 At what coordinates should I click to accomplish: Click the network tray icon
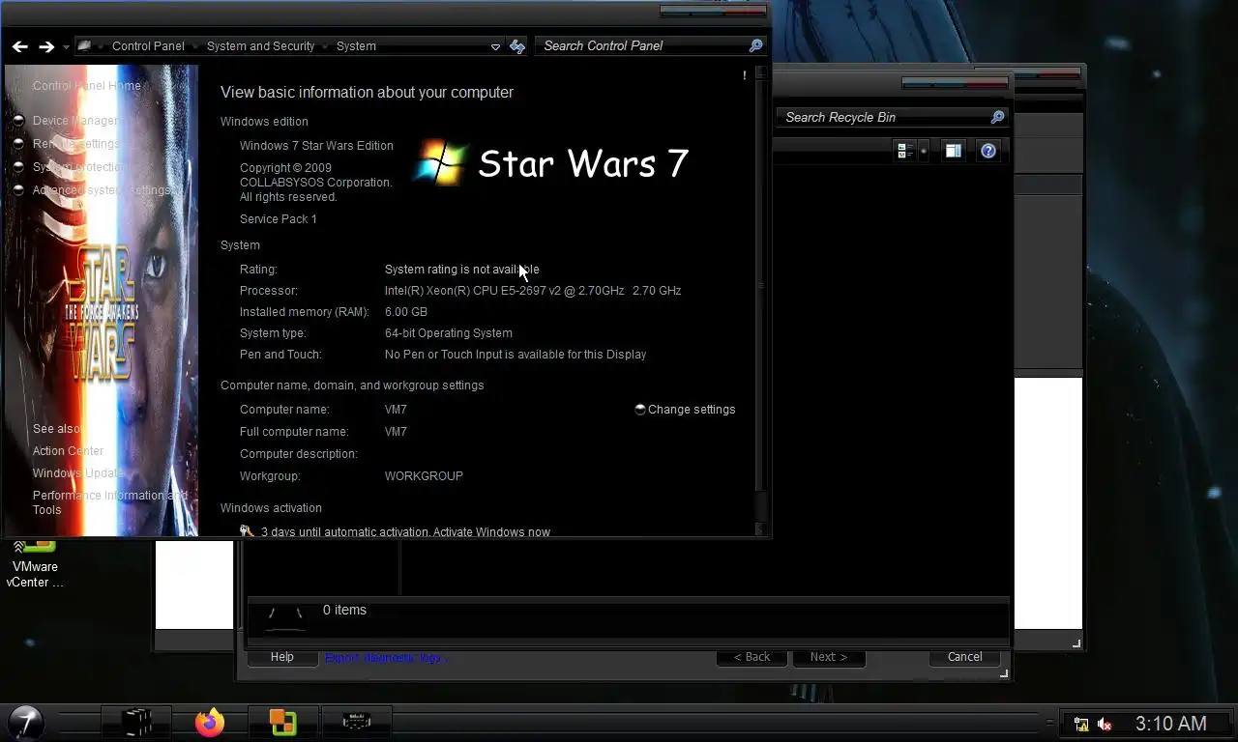pyautogui.click(x=1081, y=724)
